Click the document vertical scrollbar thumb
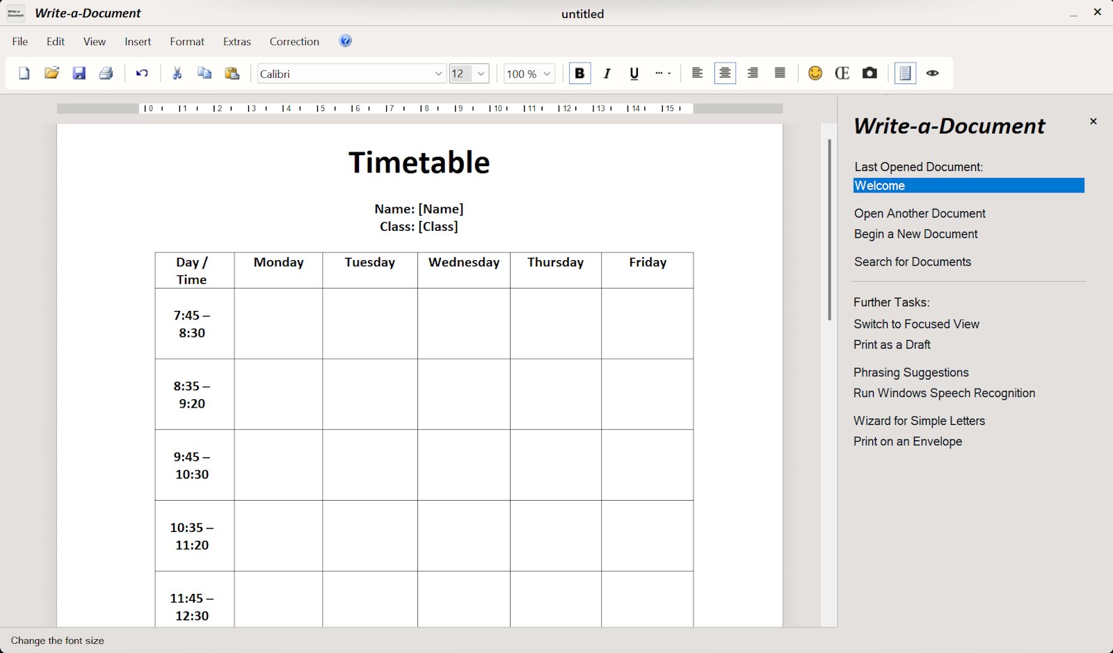 829,229
